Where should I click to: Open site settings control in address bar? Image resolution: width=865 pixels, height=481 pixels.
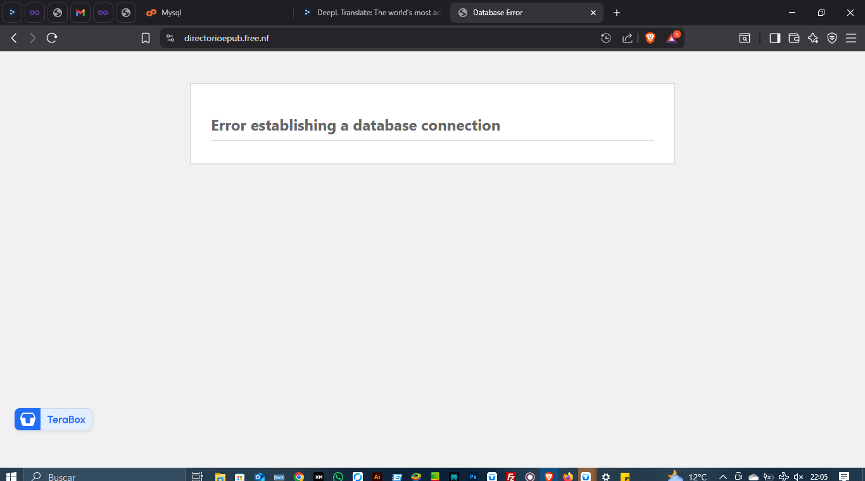tap(170, 38)
